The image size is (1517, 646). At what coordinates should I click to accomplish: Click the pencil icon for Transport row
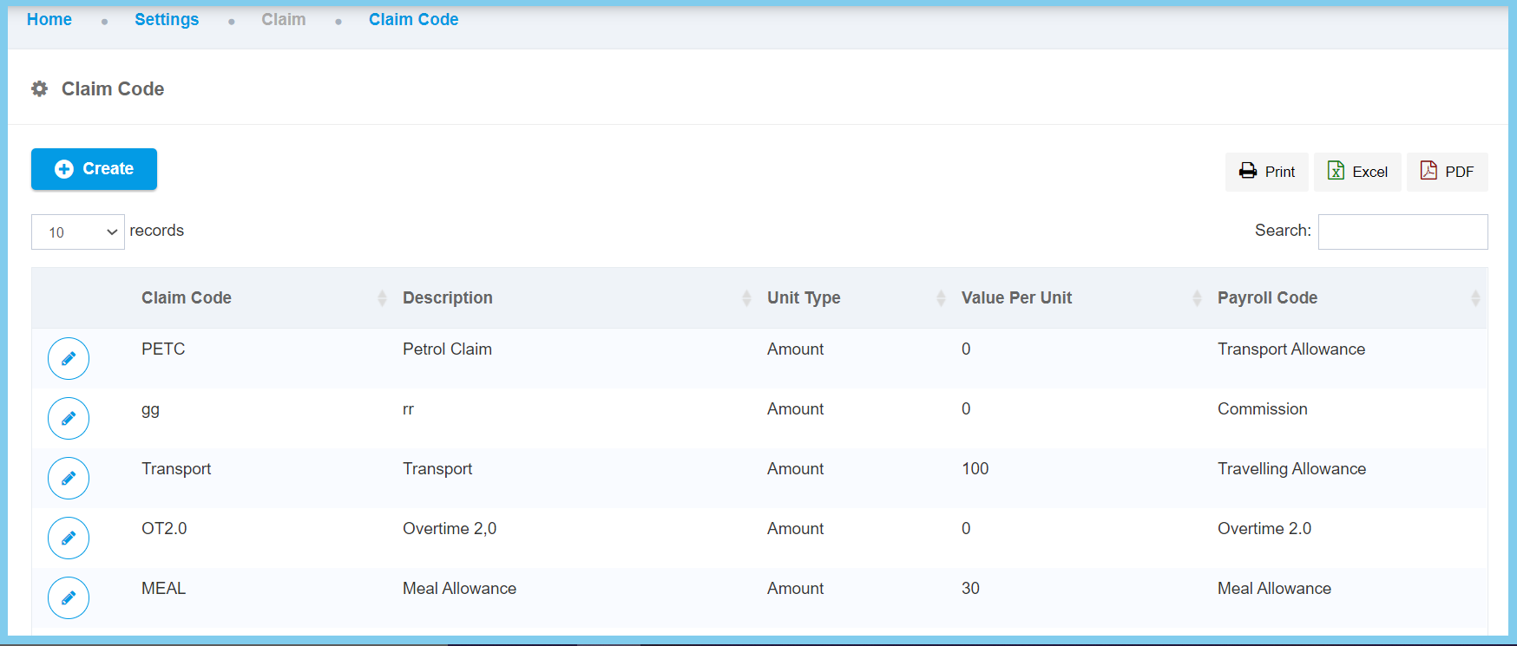click(x=69, y=479)
